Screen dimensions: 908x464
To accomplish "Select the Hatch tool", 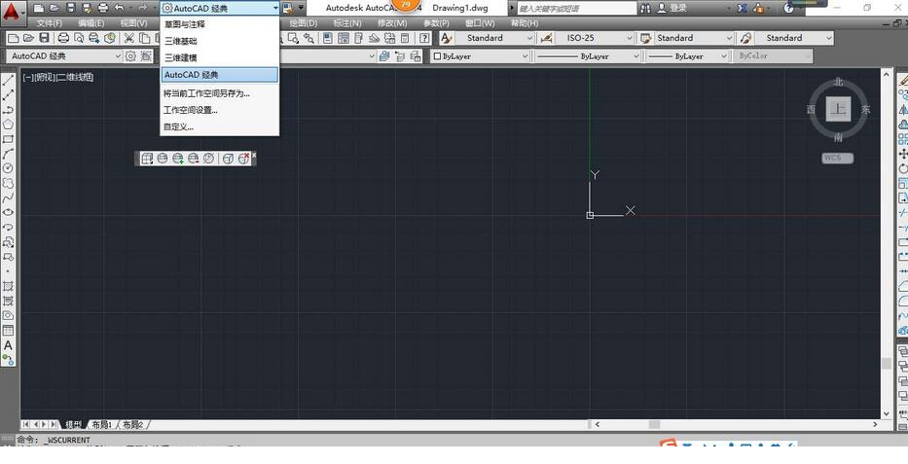I will point(8,286).
